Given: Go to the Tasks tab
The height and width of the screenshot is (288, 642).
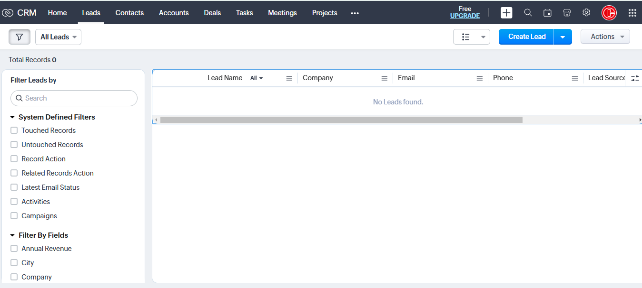Looking at the screenshot, I should coord(244,13).
